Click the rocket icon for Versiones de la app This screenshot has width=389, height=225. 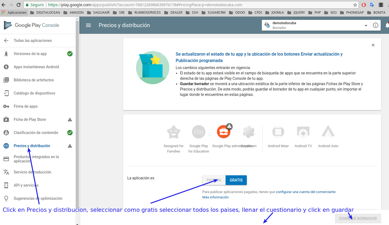tap(6, 54)
